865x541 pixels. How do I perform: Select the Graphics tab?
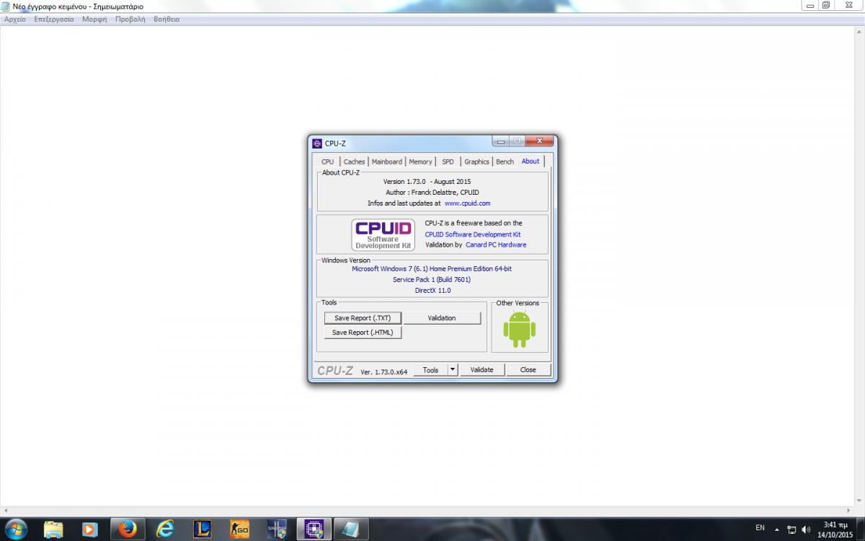476,162
